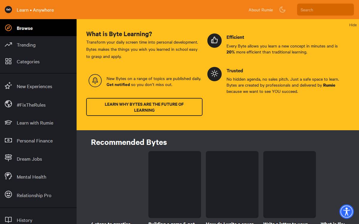Click Dream Jobs signpost icon
This screenshot has width=359, height=224.
coord(8,158)
